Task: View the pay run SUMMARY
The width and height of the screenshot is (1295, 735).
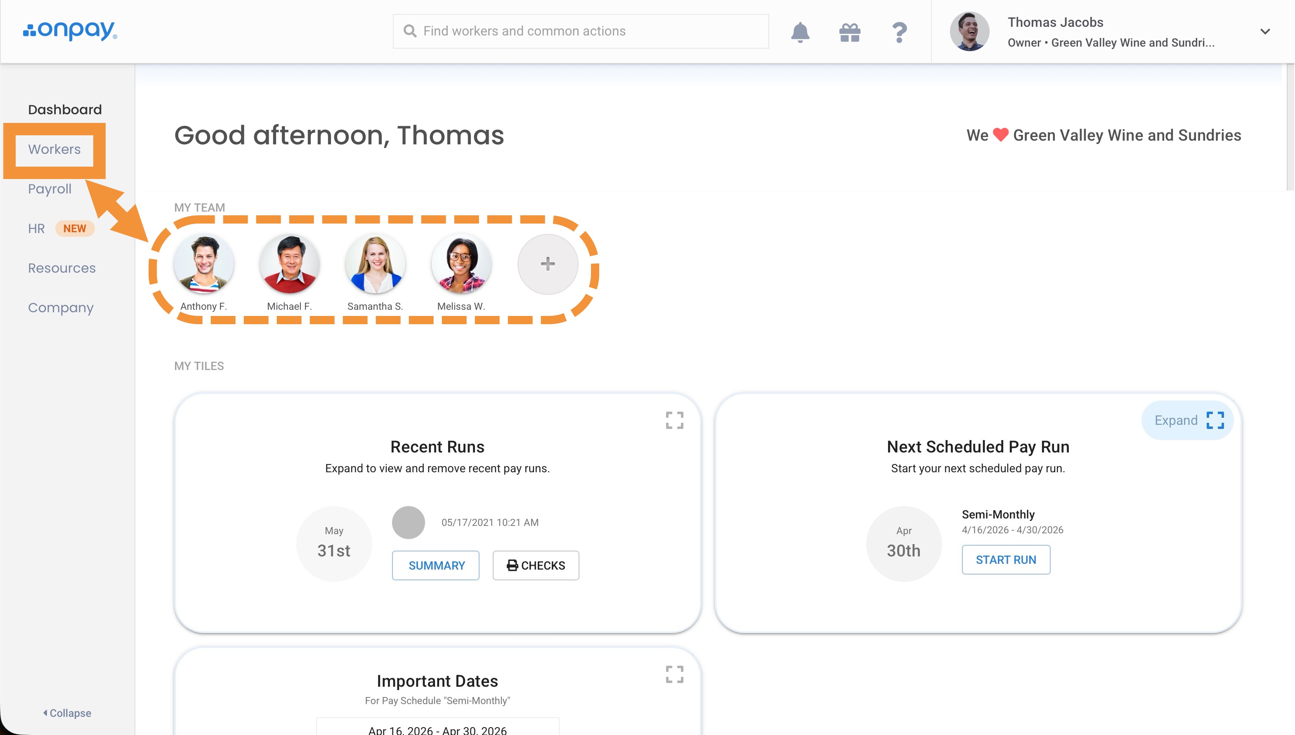Action: click(x=436, y=565)
